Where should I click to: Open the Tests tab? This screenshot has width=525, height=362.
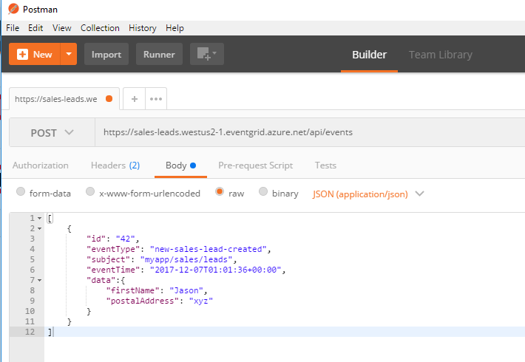[x=325, y=165]
